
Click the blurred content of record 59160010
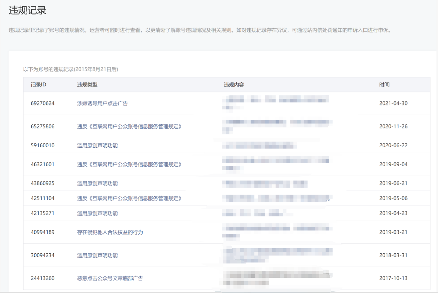tap(259, 146)
